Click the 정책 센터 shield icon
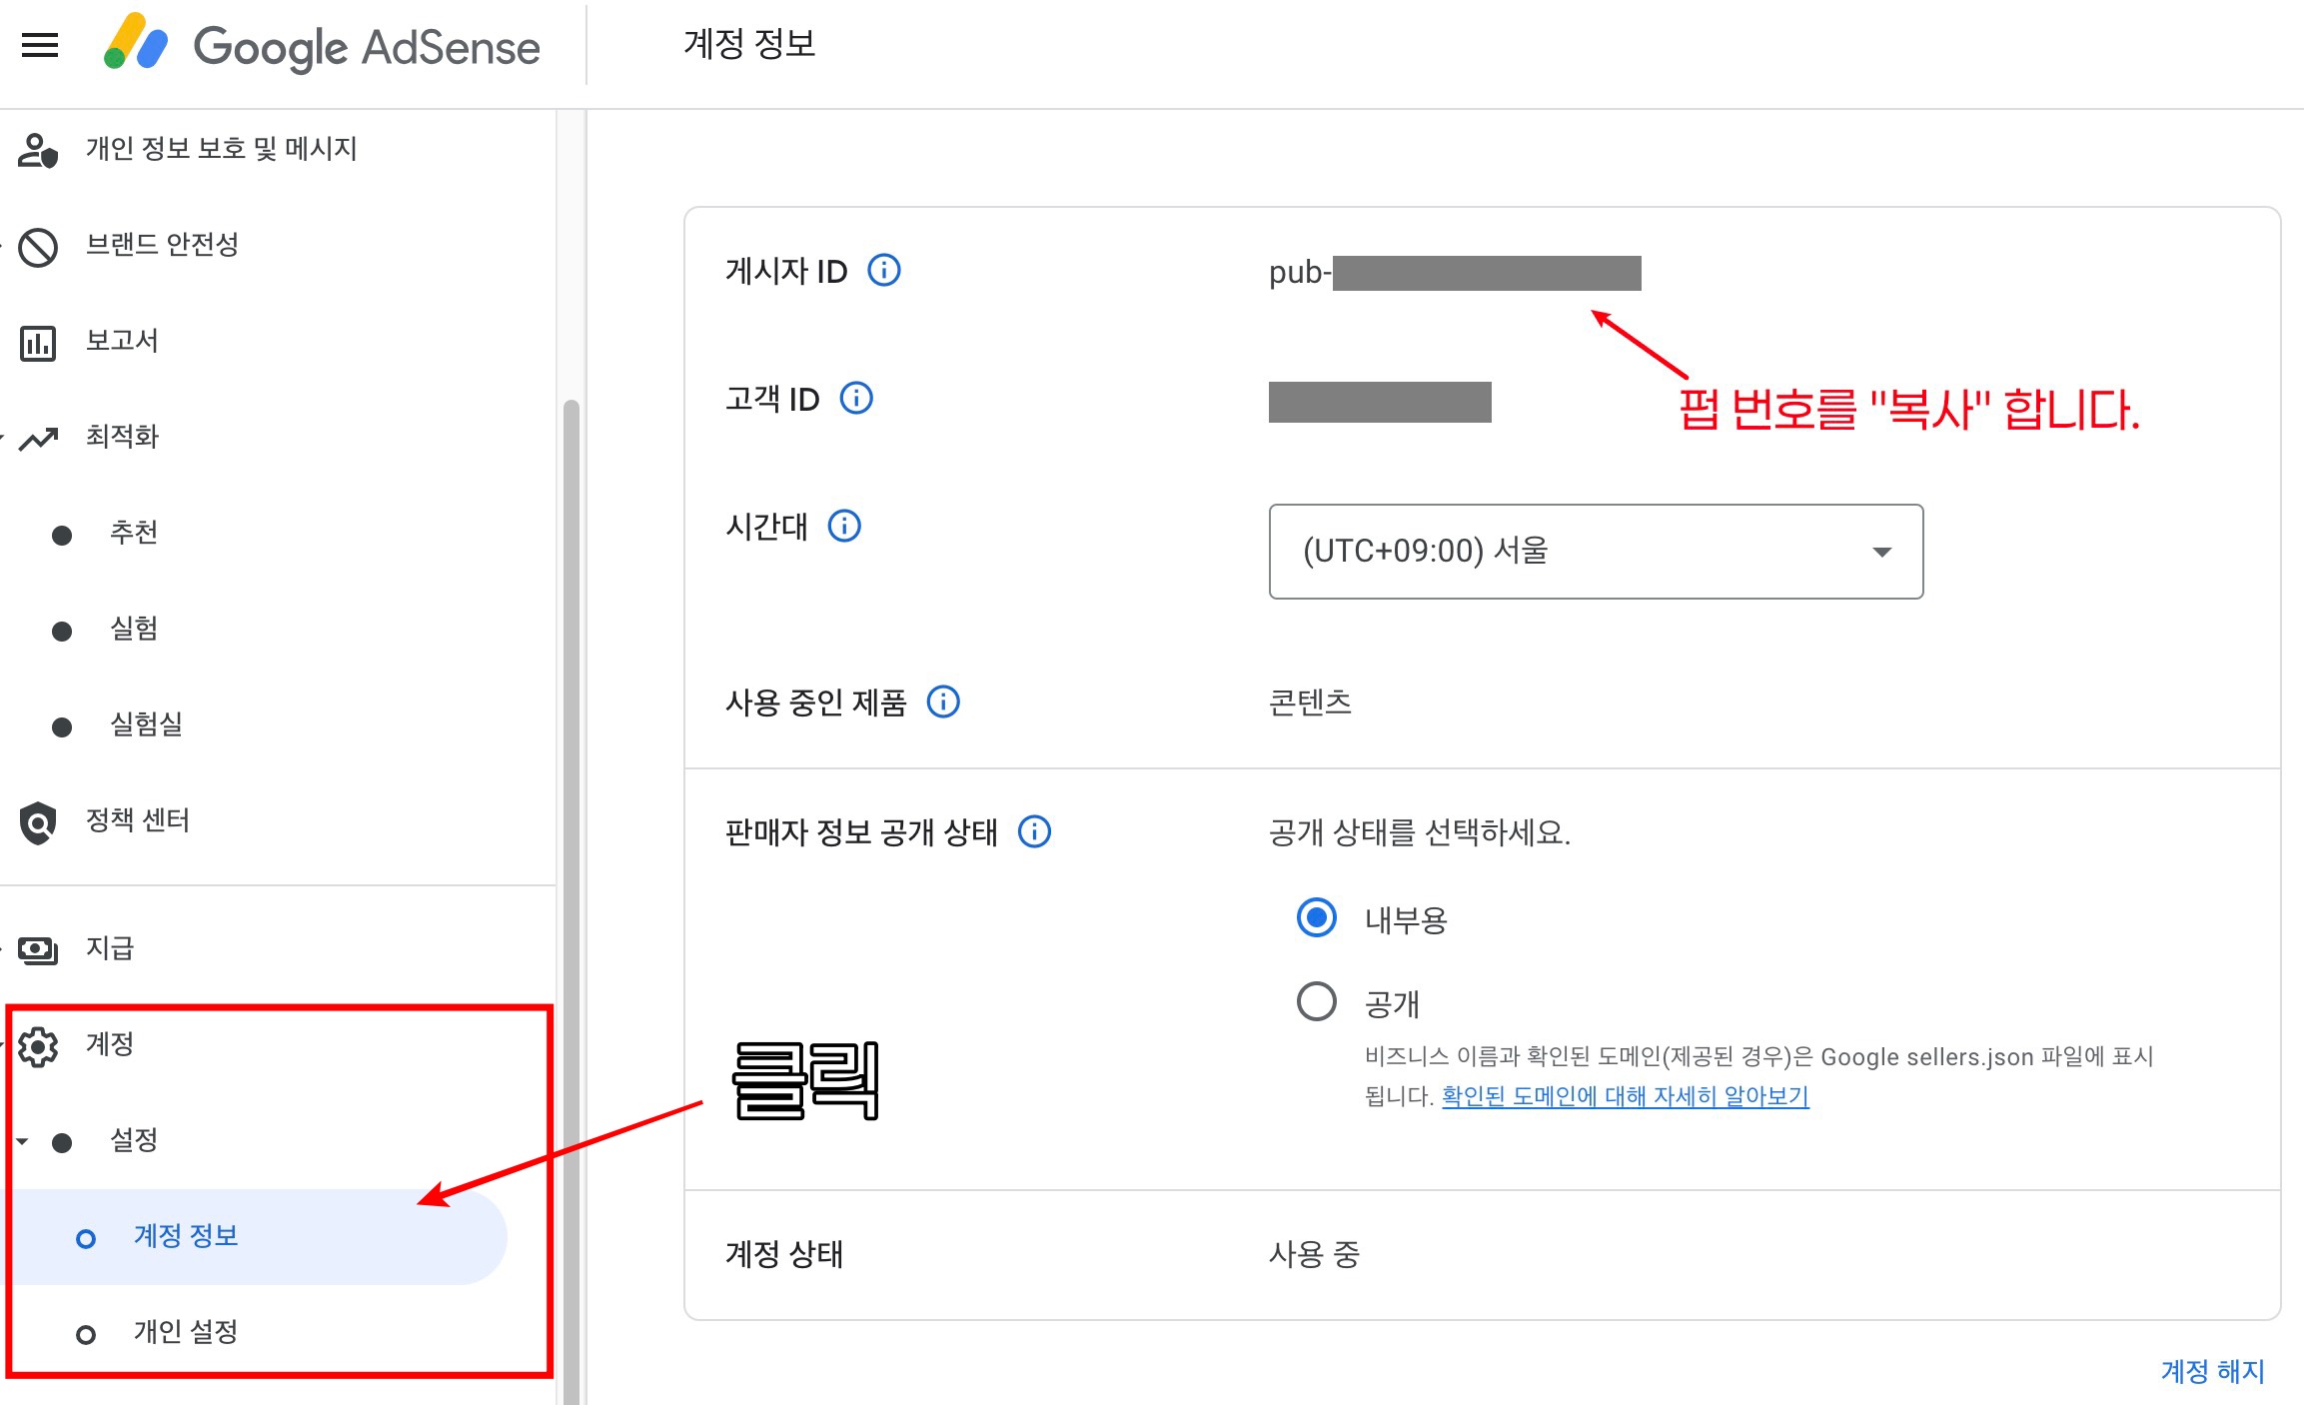2304x1405 pixels. pos(38,822)
